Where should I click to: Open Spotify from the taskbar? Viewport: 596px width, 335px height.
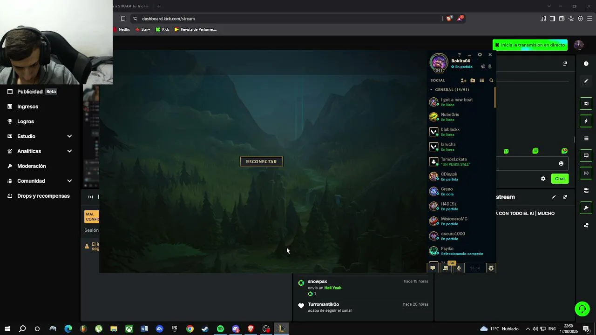tap(220, 329)
